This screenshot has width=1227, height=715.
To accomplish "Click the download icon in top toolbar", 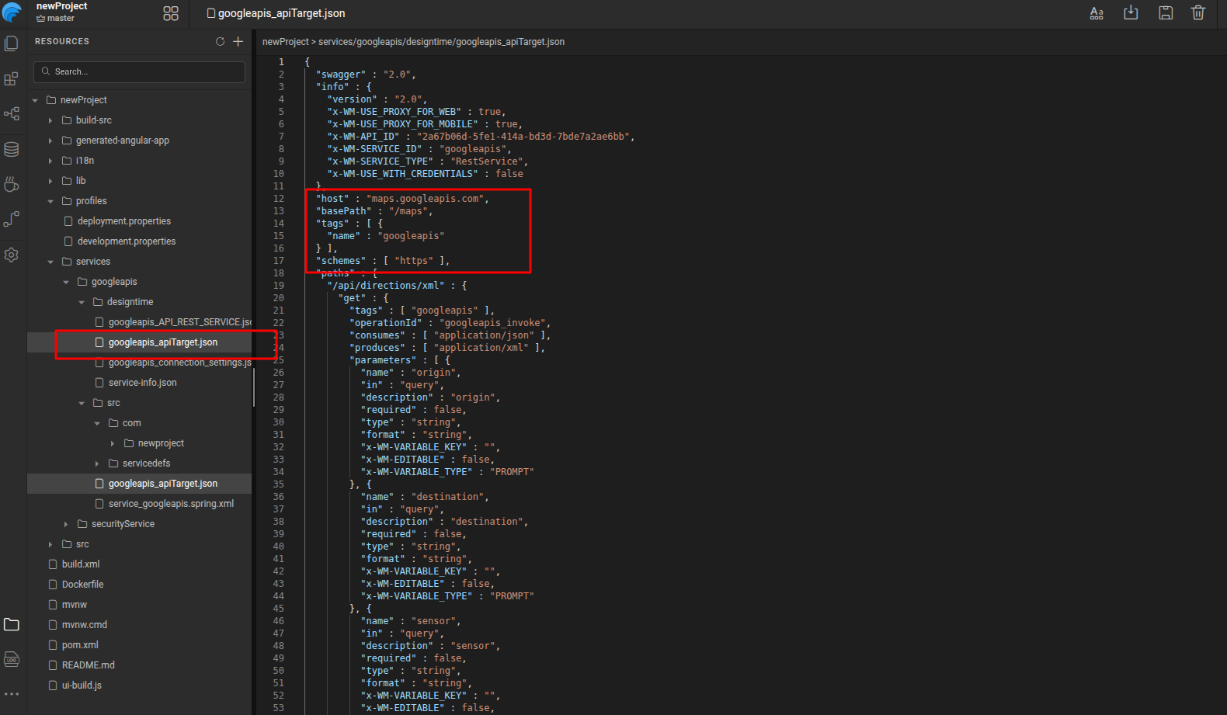I will tap(1131, 12).
